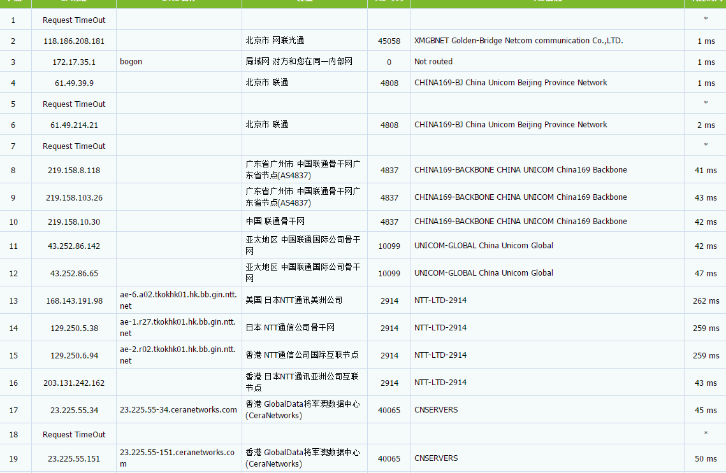Click the 262 ms response time
The width and height of the screenshot is (726, 473).
706,301
